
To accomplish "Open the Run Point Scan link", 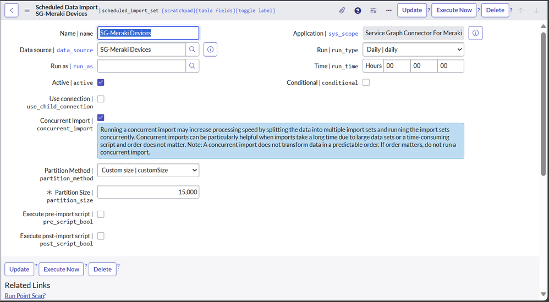I will click(x=24, y=296).
